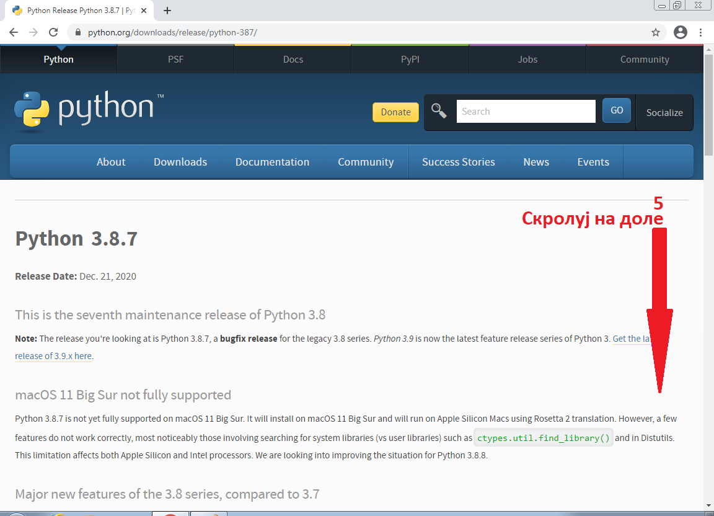Viewport: 714px width, 516px height.
Task: Reload the page with refresh icon
Action: click(x=53, y=32)
